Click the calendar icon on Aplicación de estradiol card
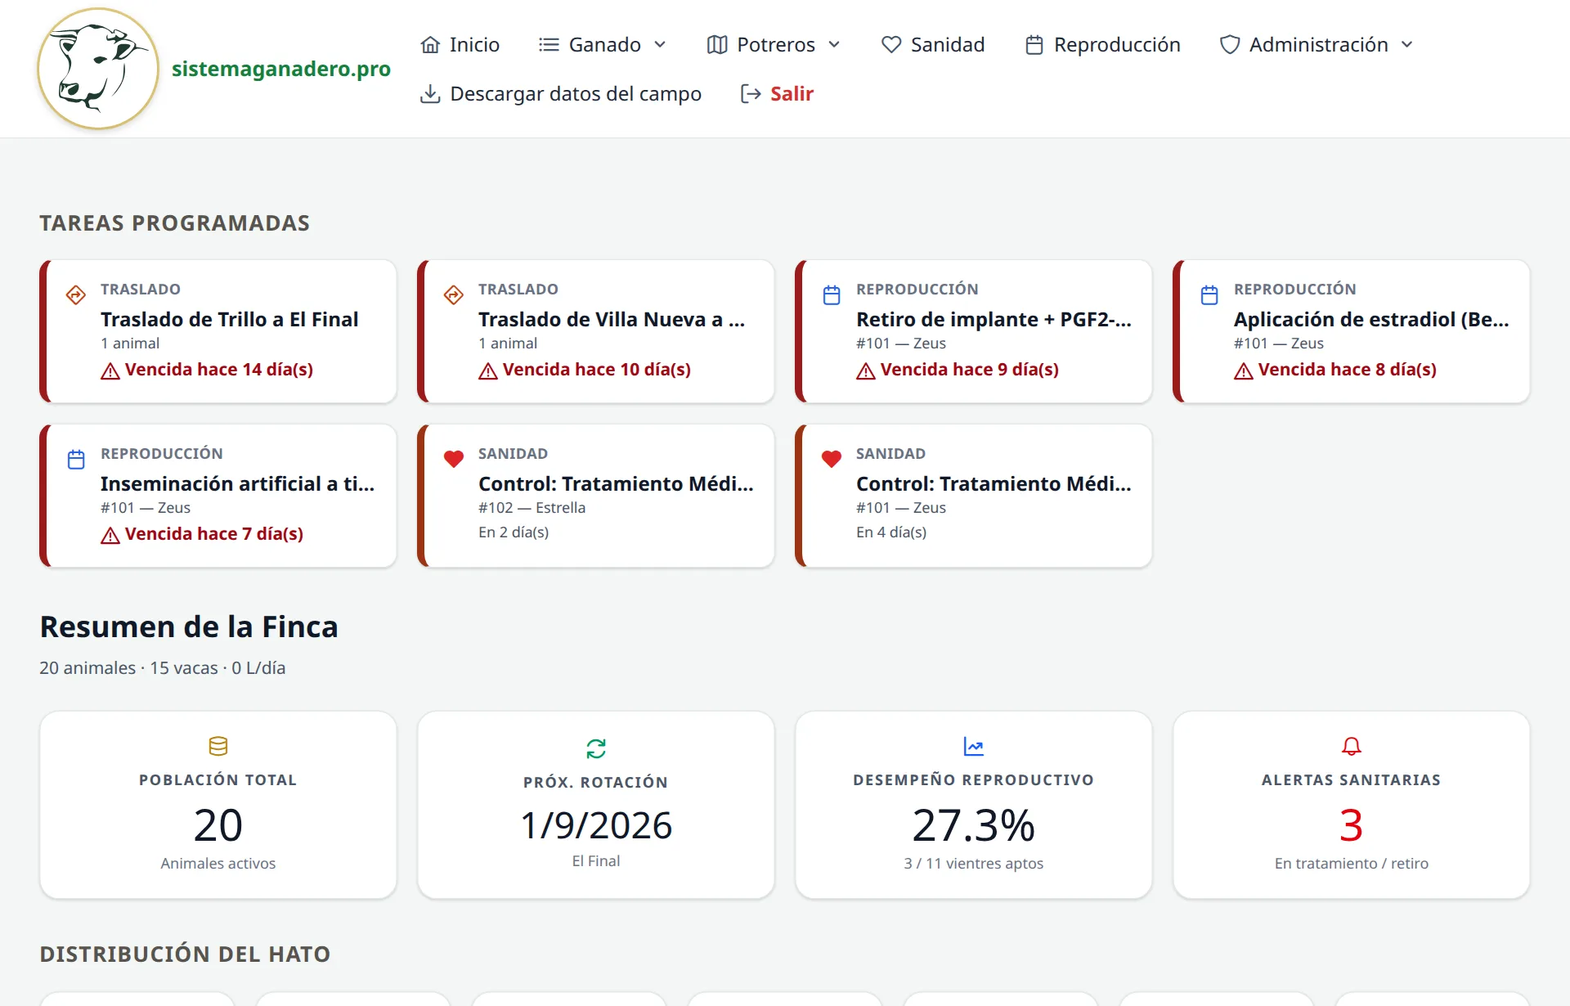The width and height of the screenshot is (1570, 1006). (1209, 295)
